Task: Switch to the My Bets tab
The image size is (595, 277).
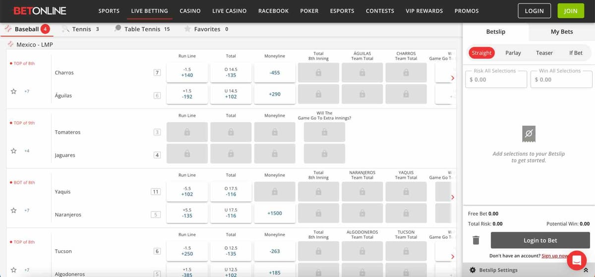Action: point(562,32)
